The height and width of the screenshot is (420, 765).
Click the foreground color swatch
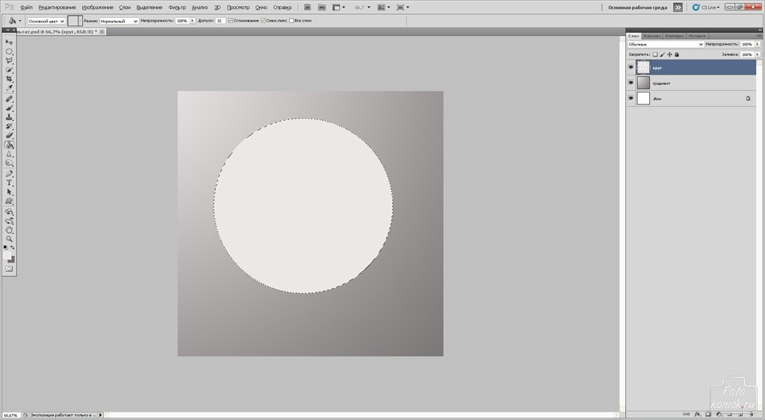(x=7, y=255)
